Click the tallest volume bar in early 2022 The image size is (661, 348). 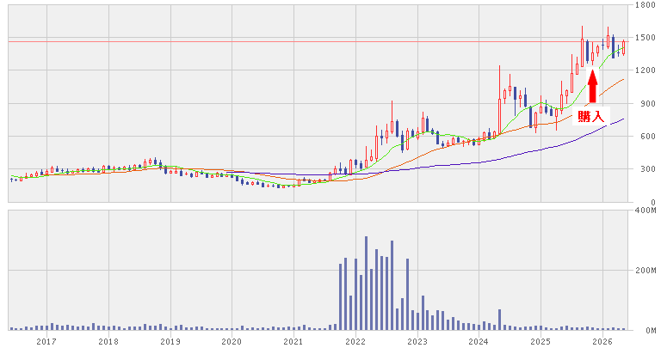click(366, 284)
